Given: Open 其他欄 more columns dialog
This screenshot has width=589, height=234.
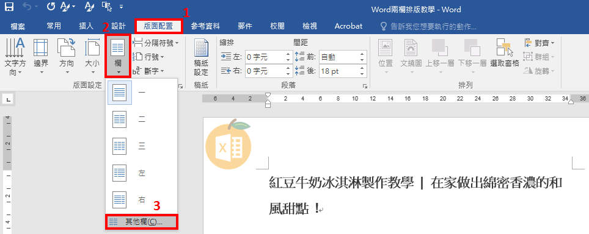Looking at the screenshot, I should pyautogui.click(x=142, y=222).
